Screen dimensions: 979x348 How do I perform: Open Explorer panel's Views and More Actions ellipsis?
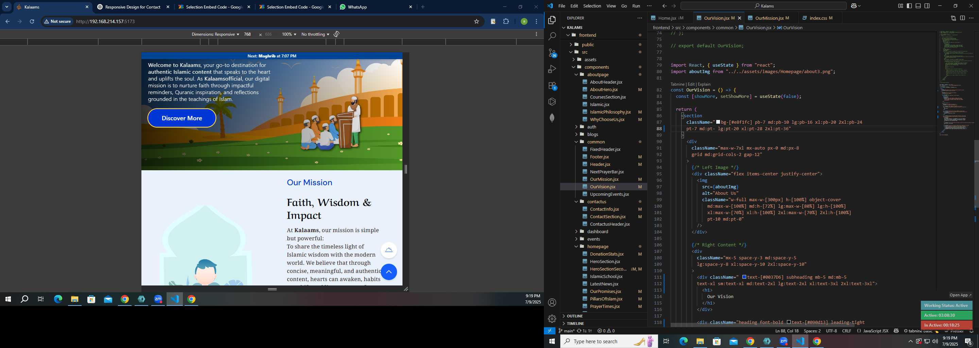[x=640, y=18]
